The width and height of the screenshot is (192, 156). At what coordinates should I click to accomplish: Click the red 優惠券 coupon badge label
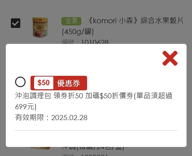point(69,83)
